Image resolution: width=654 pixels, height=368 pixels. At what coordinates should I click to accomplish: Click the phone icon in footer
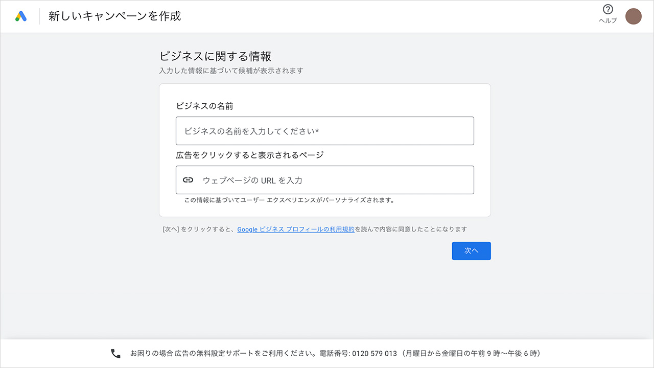pyautogui.click(x=116, y=354)
